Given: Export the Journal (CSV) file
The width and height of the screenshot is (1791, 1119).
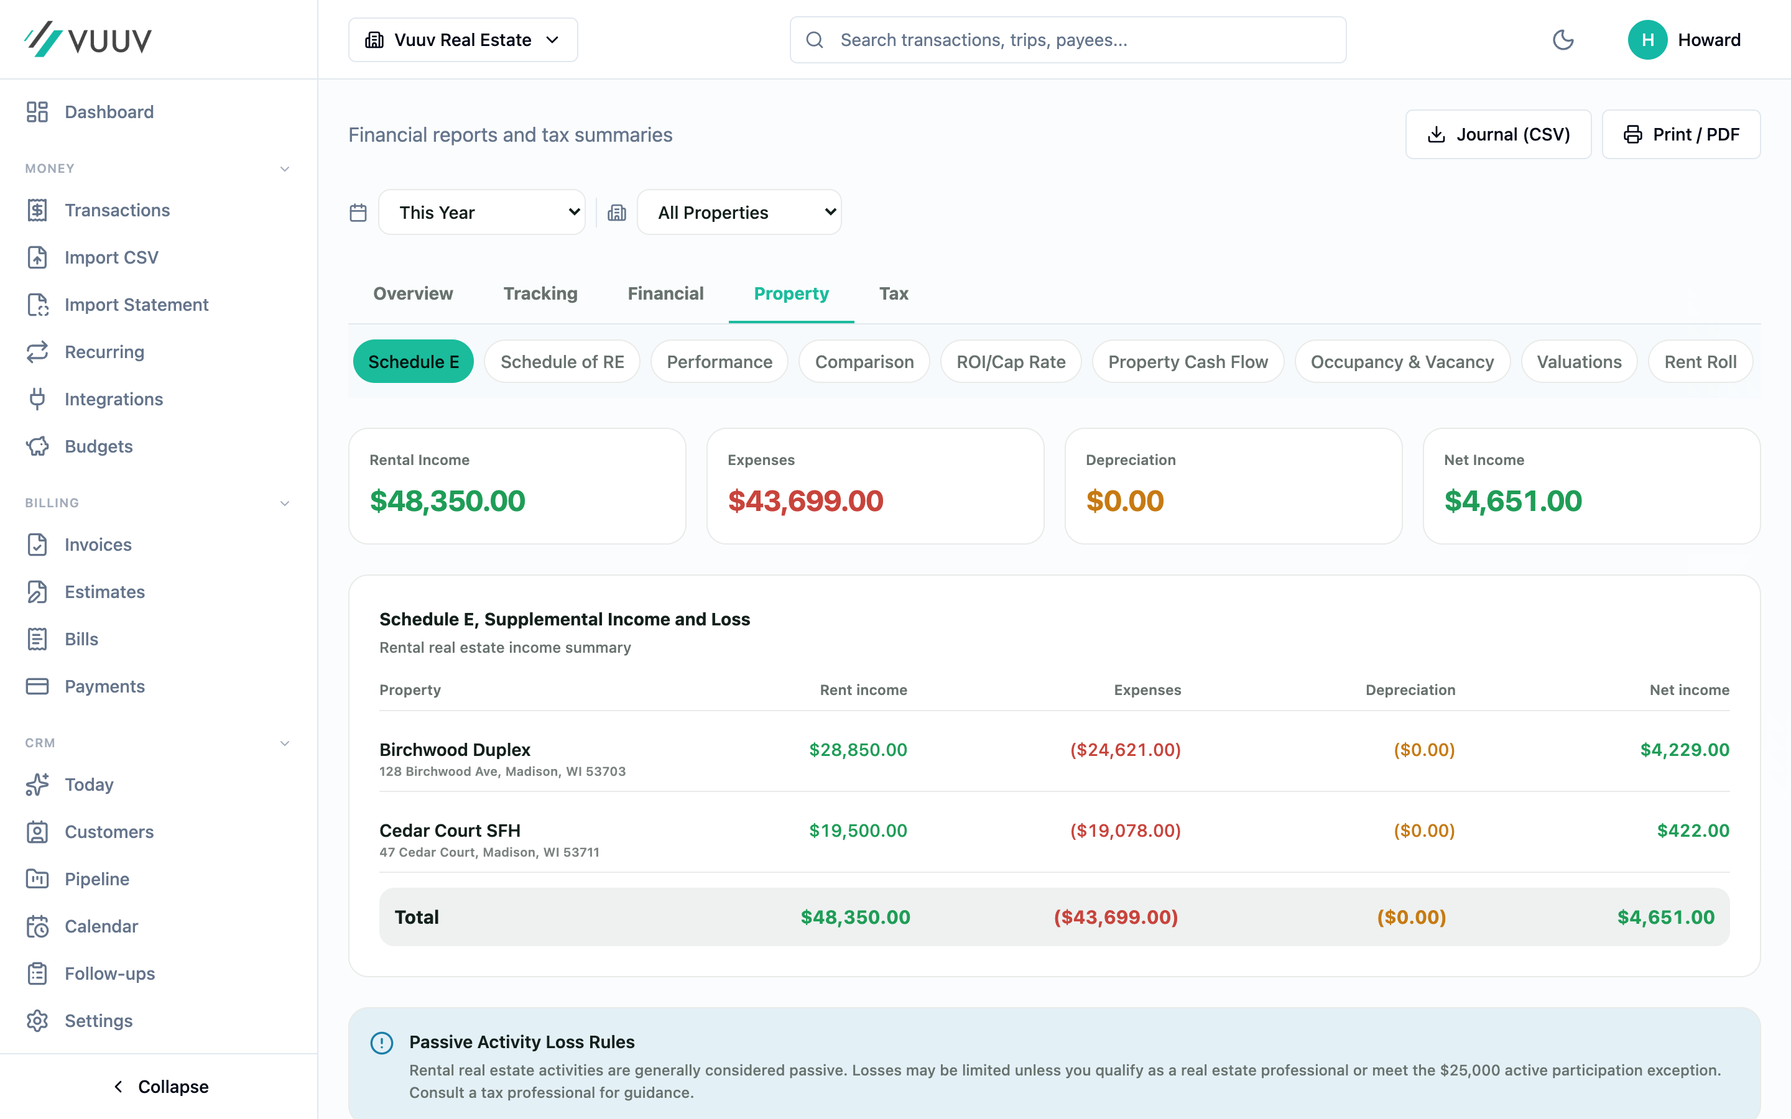Looking at the screenshot, I should click(x=1498, y=135).
